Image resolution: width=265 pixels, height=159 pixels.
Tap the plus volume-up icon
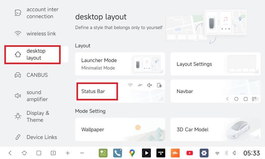point(68,153)
